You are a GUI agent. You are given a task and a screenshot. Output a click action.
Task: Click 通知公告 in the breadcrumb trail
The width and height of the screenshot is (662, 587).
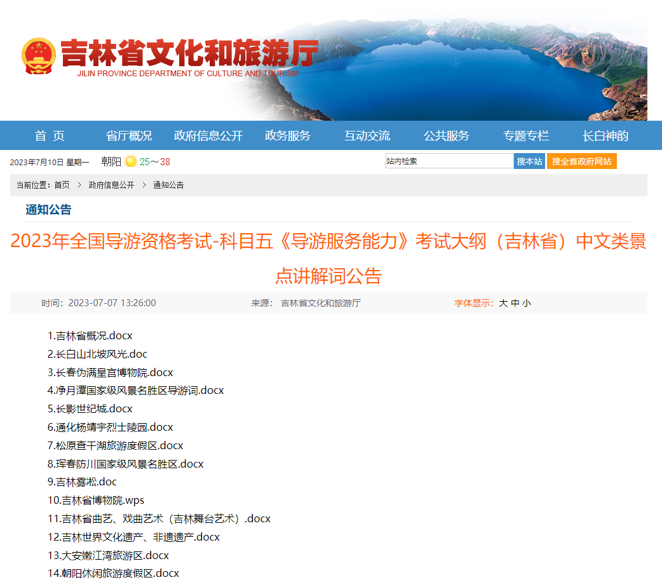168,185
